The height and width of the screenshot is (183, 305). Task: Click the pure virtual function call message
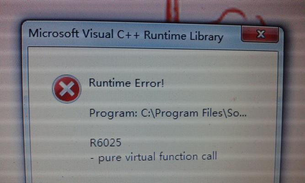pos(154,157)
